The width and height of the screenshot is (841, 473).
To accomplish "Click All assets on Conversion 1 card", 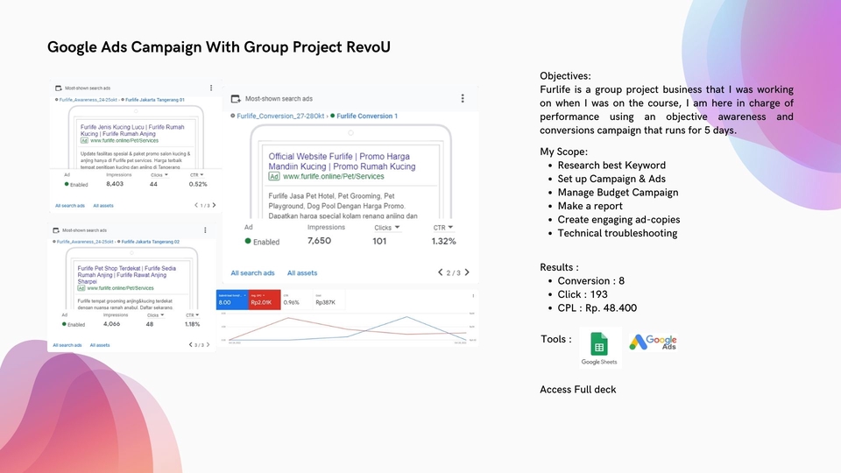I will pos(302,273).
